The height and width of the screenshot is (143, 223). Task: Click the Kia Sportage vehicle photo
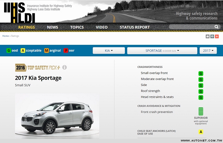[57, 116]
